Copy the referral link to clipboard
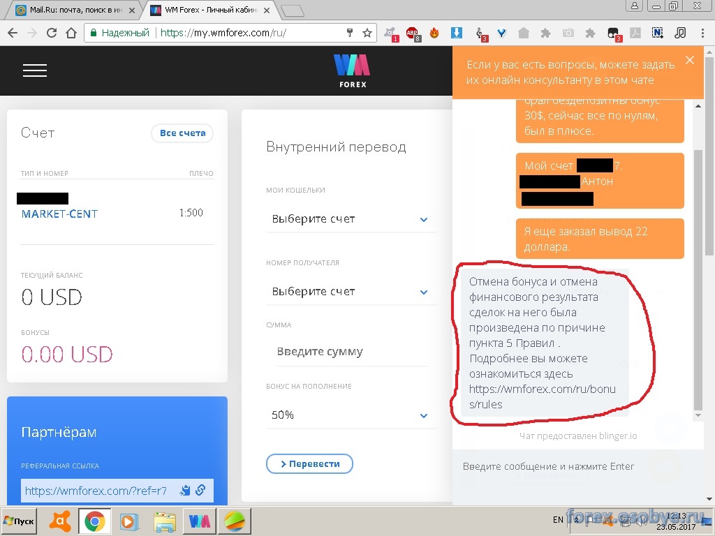The width and height of the screenshot is (715, 536). click(x=185, y=491)
